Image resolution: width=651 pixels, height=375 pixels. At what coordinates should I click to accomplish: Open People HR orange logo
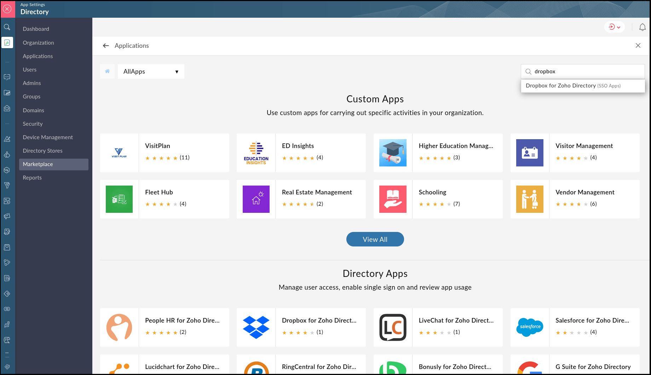pos(119,328)
